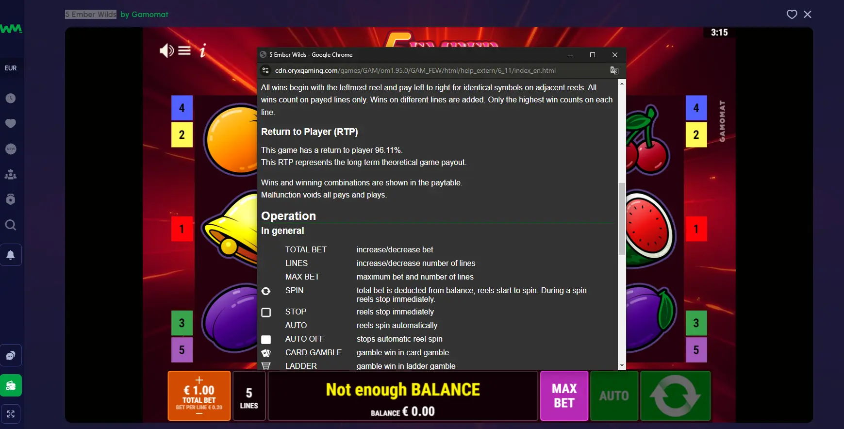Click the 'MAX BET' help row label
This screenshot has height=429, width=844.
click(302, 277)
